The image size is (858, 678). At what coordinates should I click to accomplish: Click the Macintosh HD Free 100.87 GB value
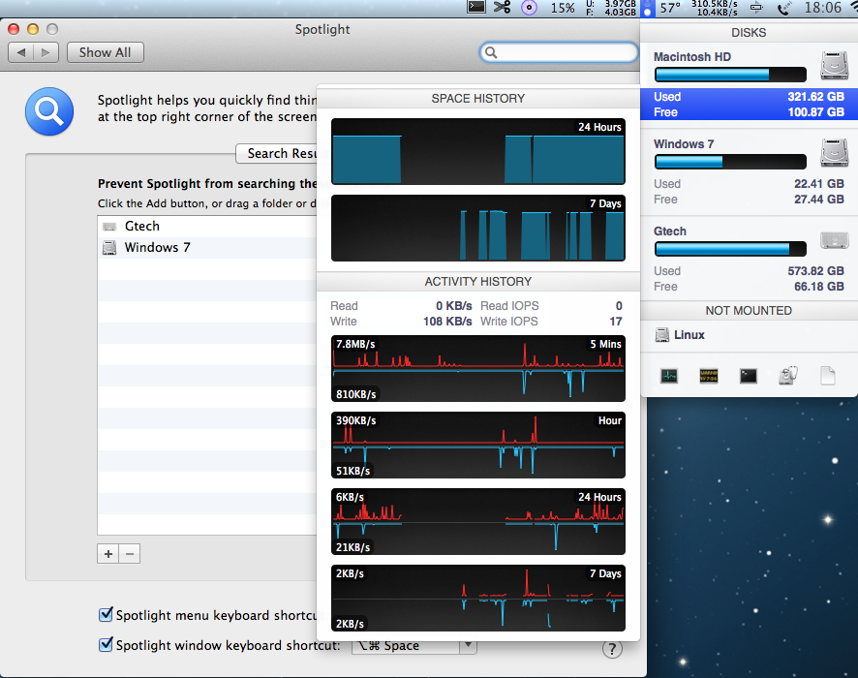pyautogui.click(x=815, y=112)
